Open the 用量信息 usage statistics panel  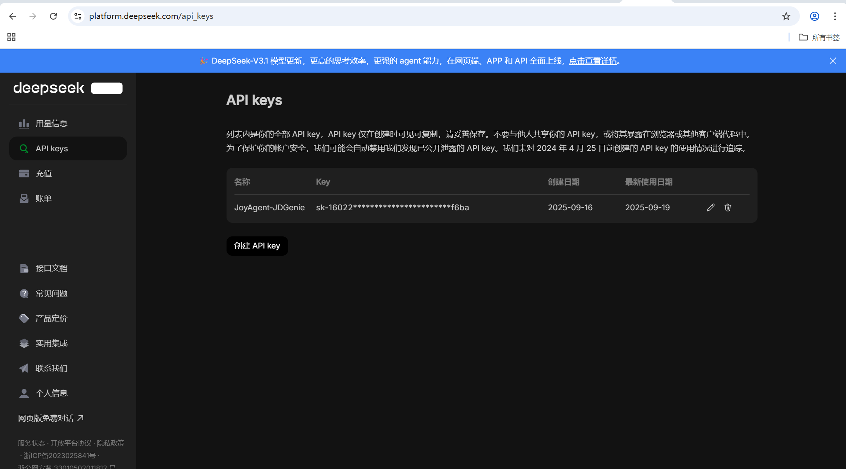pyautogui.click(x=51, y=123)
